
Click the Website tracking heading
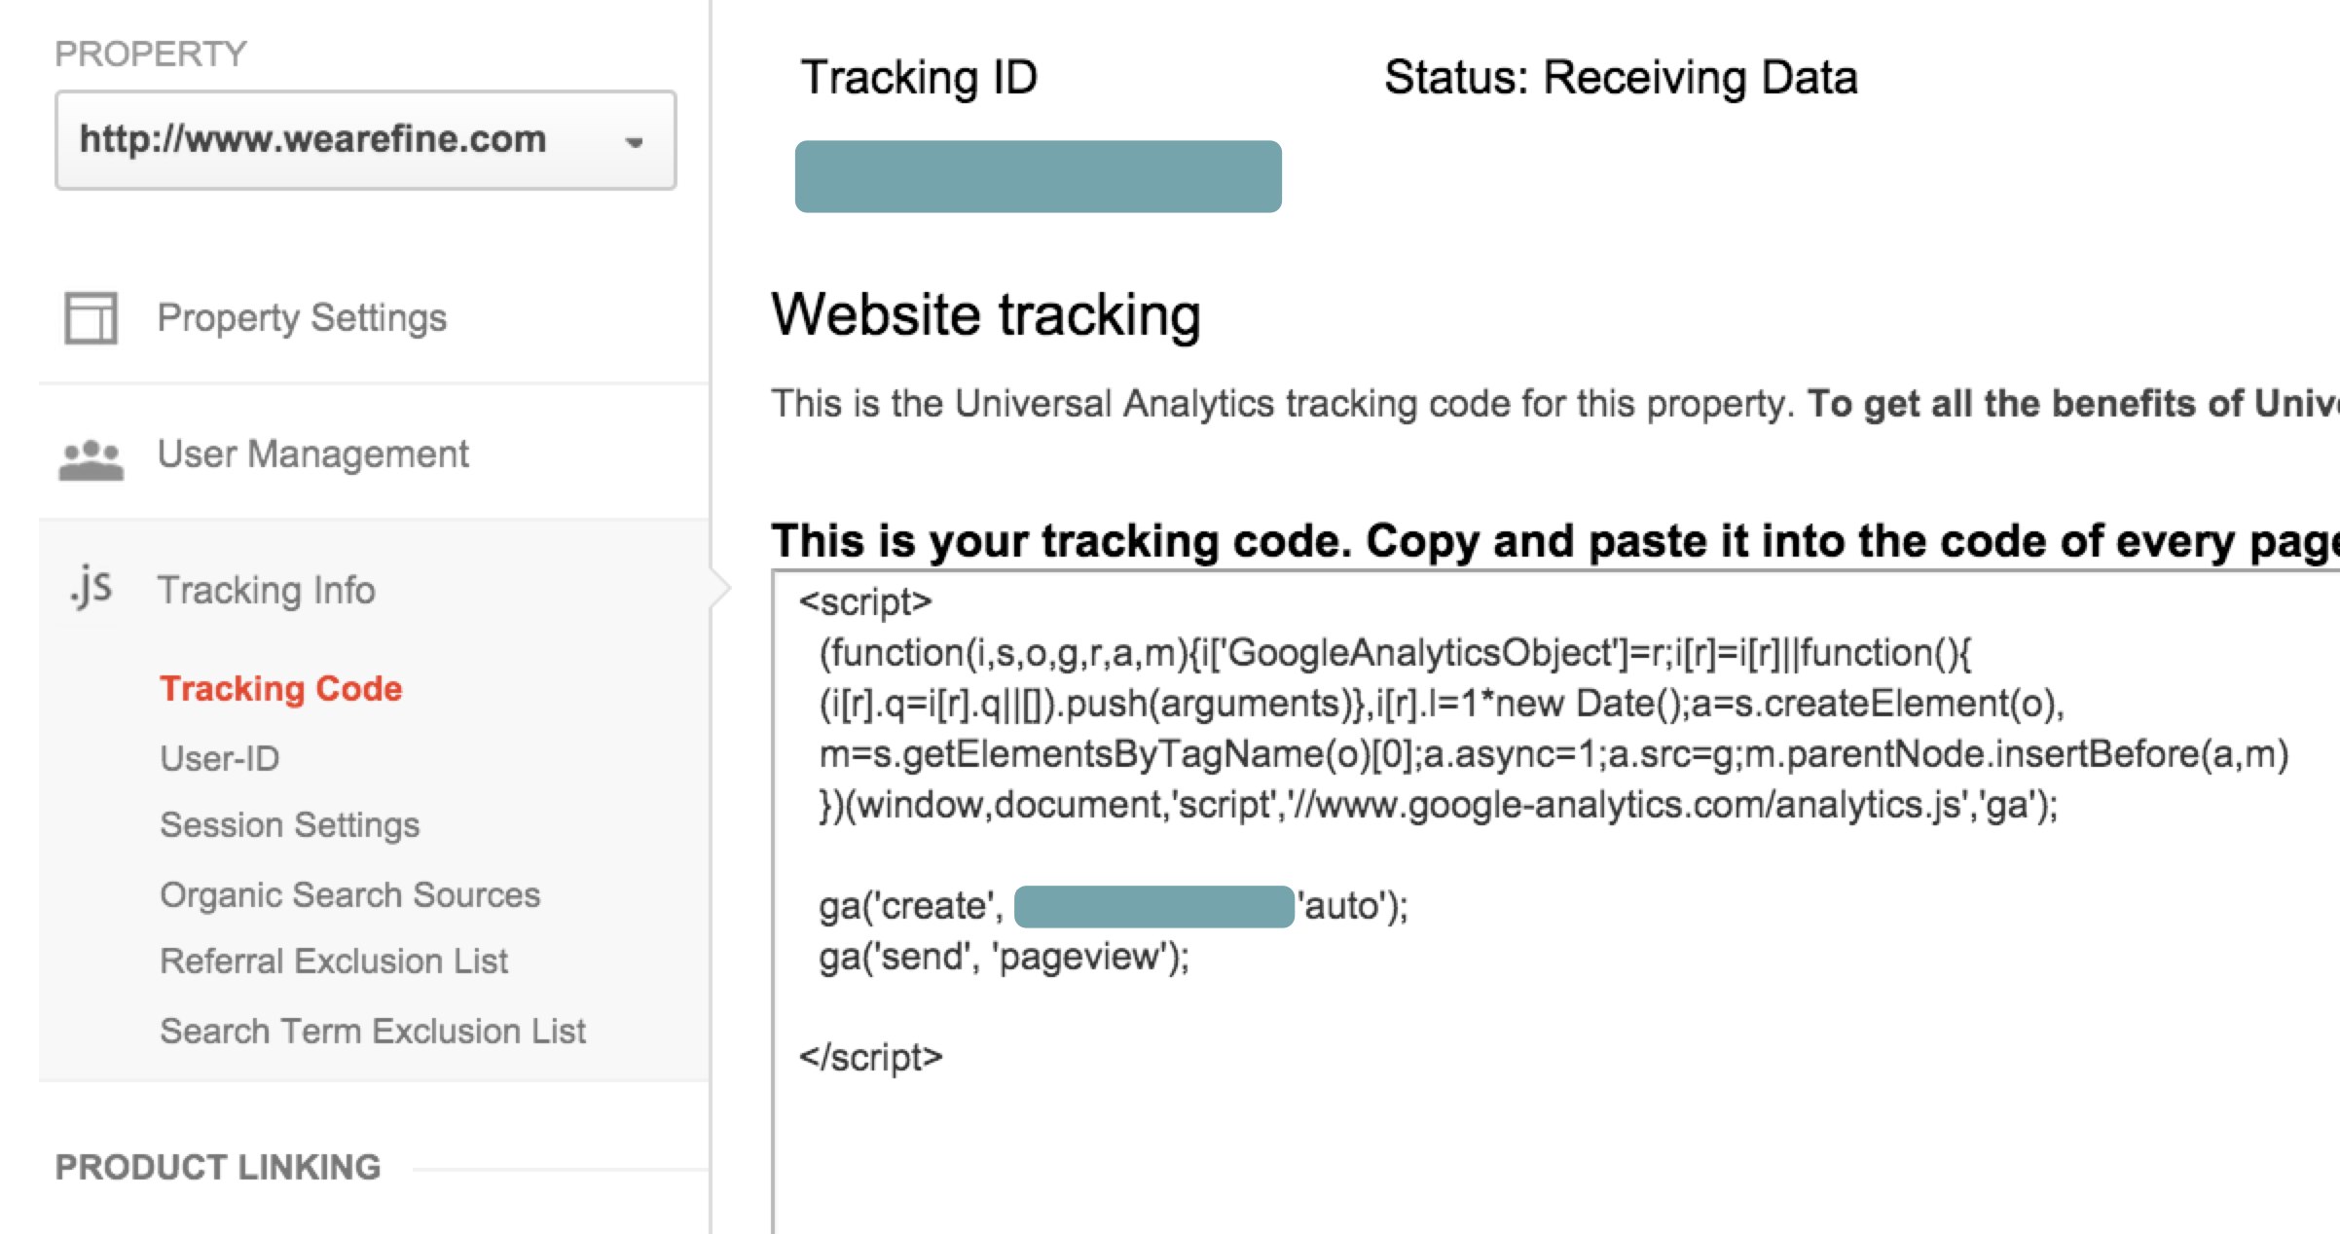pyautogui.click(x=986, y=314)
